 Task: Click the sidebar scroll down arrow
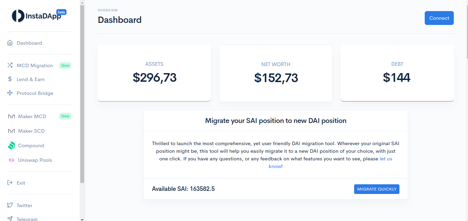82,219
